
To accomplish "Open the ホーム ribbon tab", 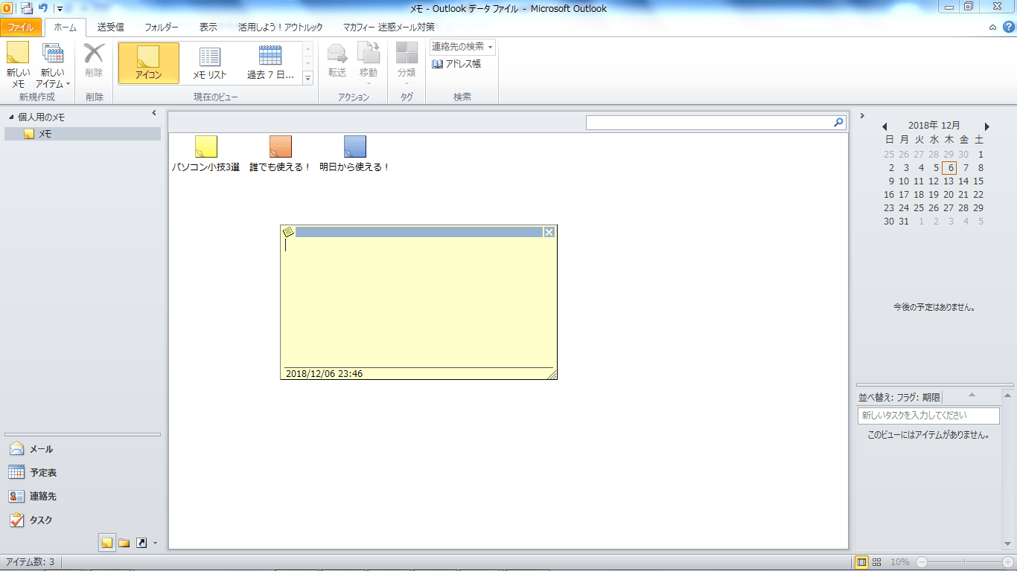I will click(65, 28).
